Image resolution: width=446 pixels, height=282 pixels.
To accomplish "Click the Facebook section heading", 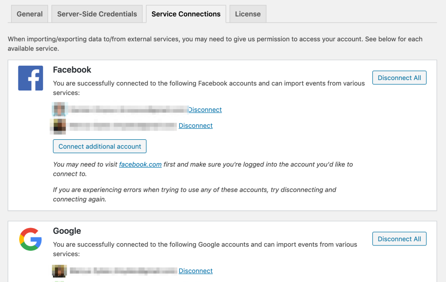I will pos(72,70).
